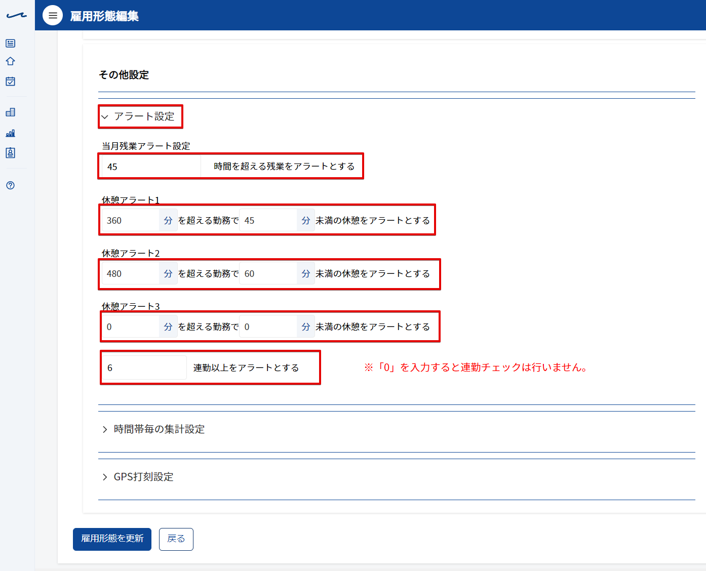This screenshot has height=571, width=706.
Task: Open the building sidebar icon
Action: point(10,112)
